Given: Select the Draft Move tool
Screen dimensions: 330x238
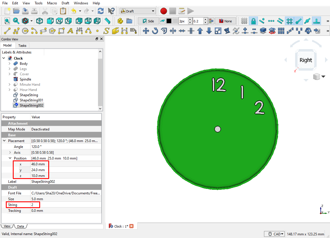Looking at the screenshot, I should [146, 31].
